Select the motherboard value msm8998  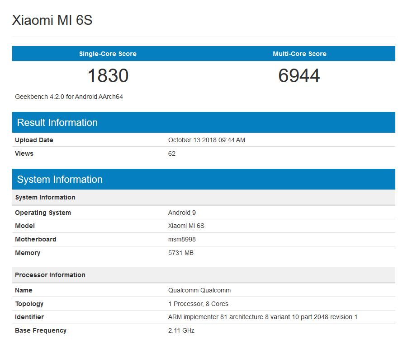coord(182,239)
